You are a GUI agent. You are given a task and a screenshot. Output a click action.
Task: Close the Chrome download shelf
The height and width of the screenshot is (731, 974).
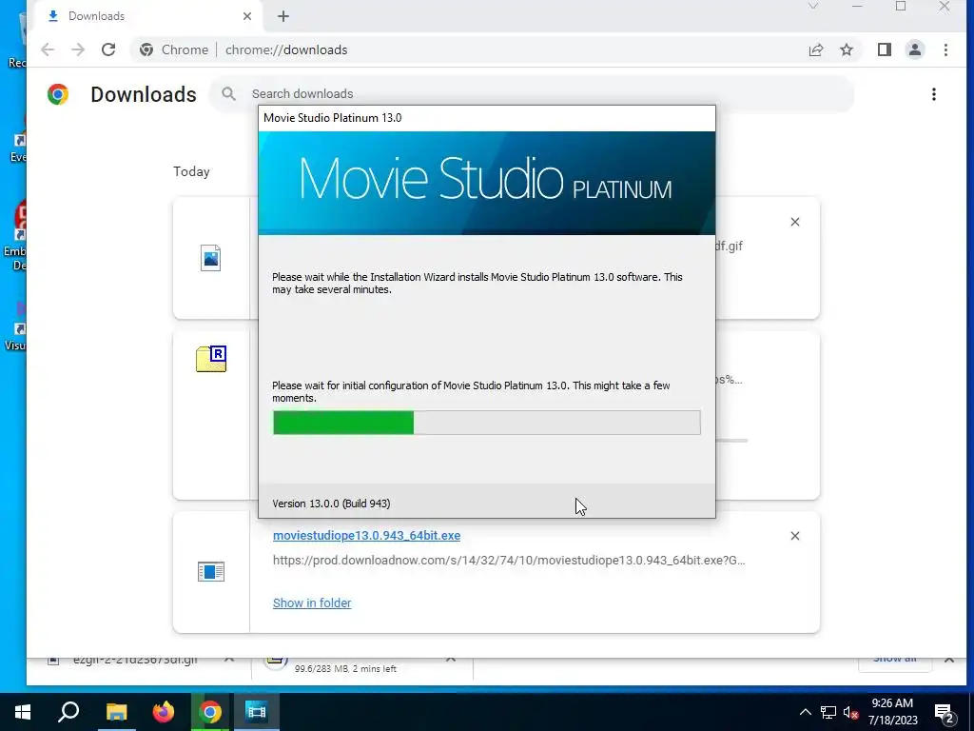click(x=949, y=659)
